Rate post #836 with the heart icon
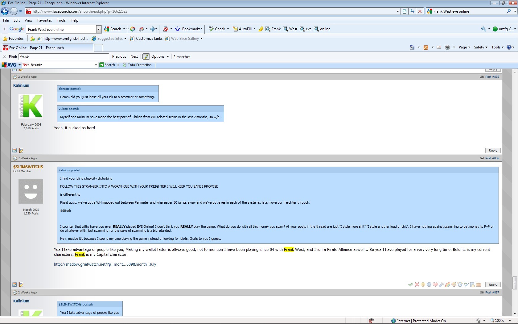Viewport: 518px width, 324px height. pyautogui.click(x=435, y=285)
